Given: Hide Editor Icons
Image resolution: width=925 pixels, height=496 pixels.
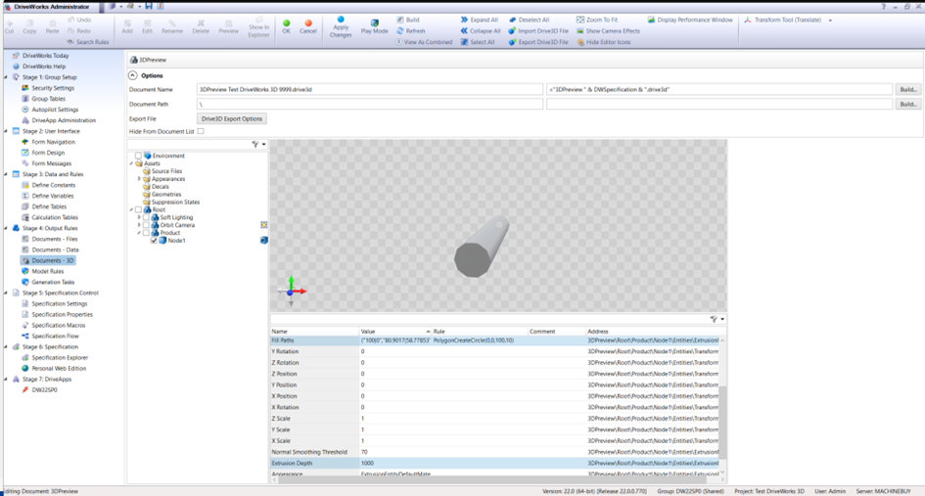Looking at the screenshot, I should pos(604,42).
